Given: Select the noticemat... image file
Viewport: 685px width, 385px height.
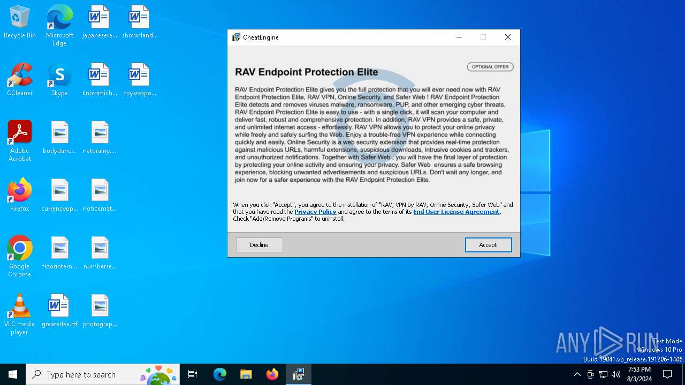Looking at the screenshot, I should pos(100,196).
